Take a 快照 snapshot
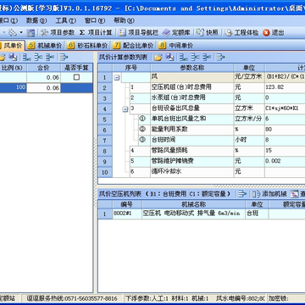This screenshot has height=305, width=305. click(208, 32)
